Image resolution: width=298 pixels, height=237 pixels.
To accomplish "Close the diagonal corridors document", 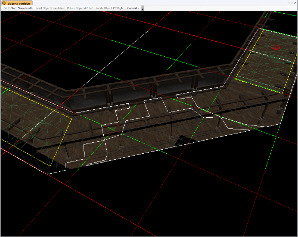I will pos(295,3).
